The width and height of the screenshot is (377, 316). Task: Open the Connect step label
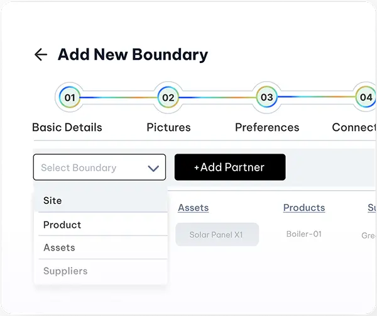(354, 127)
